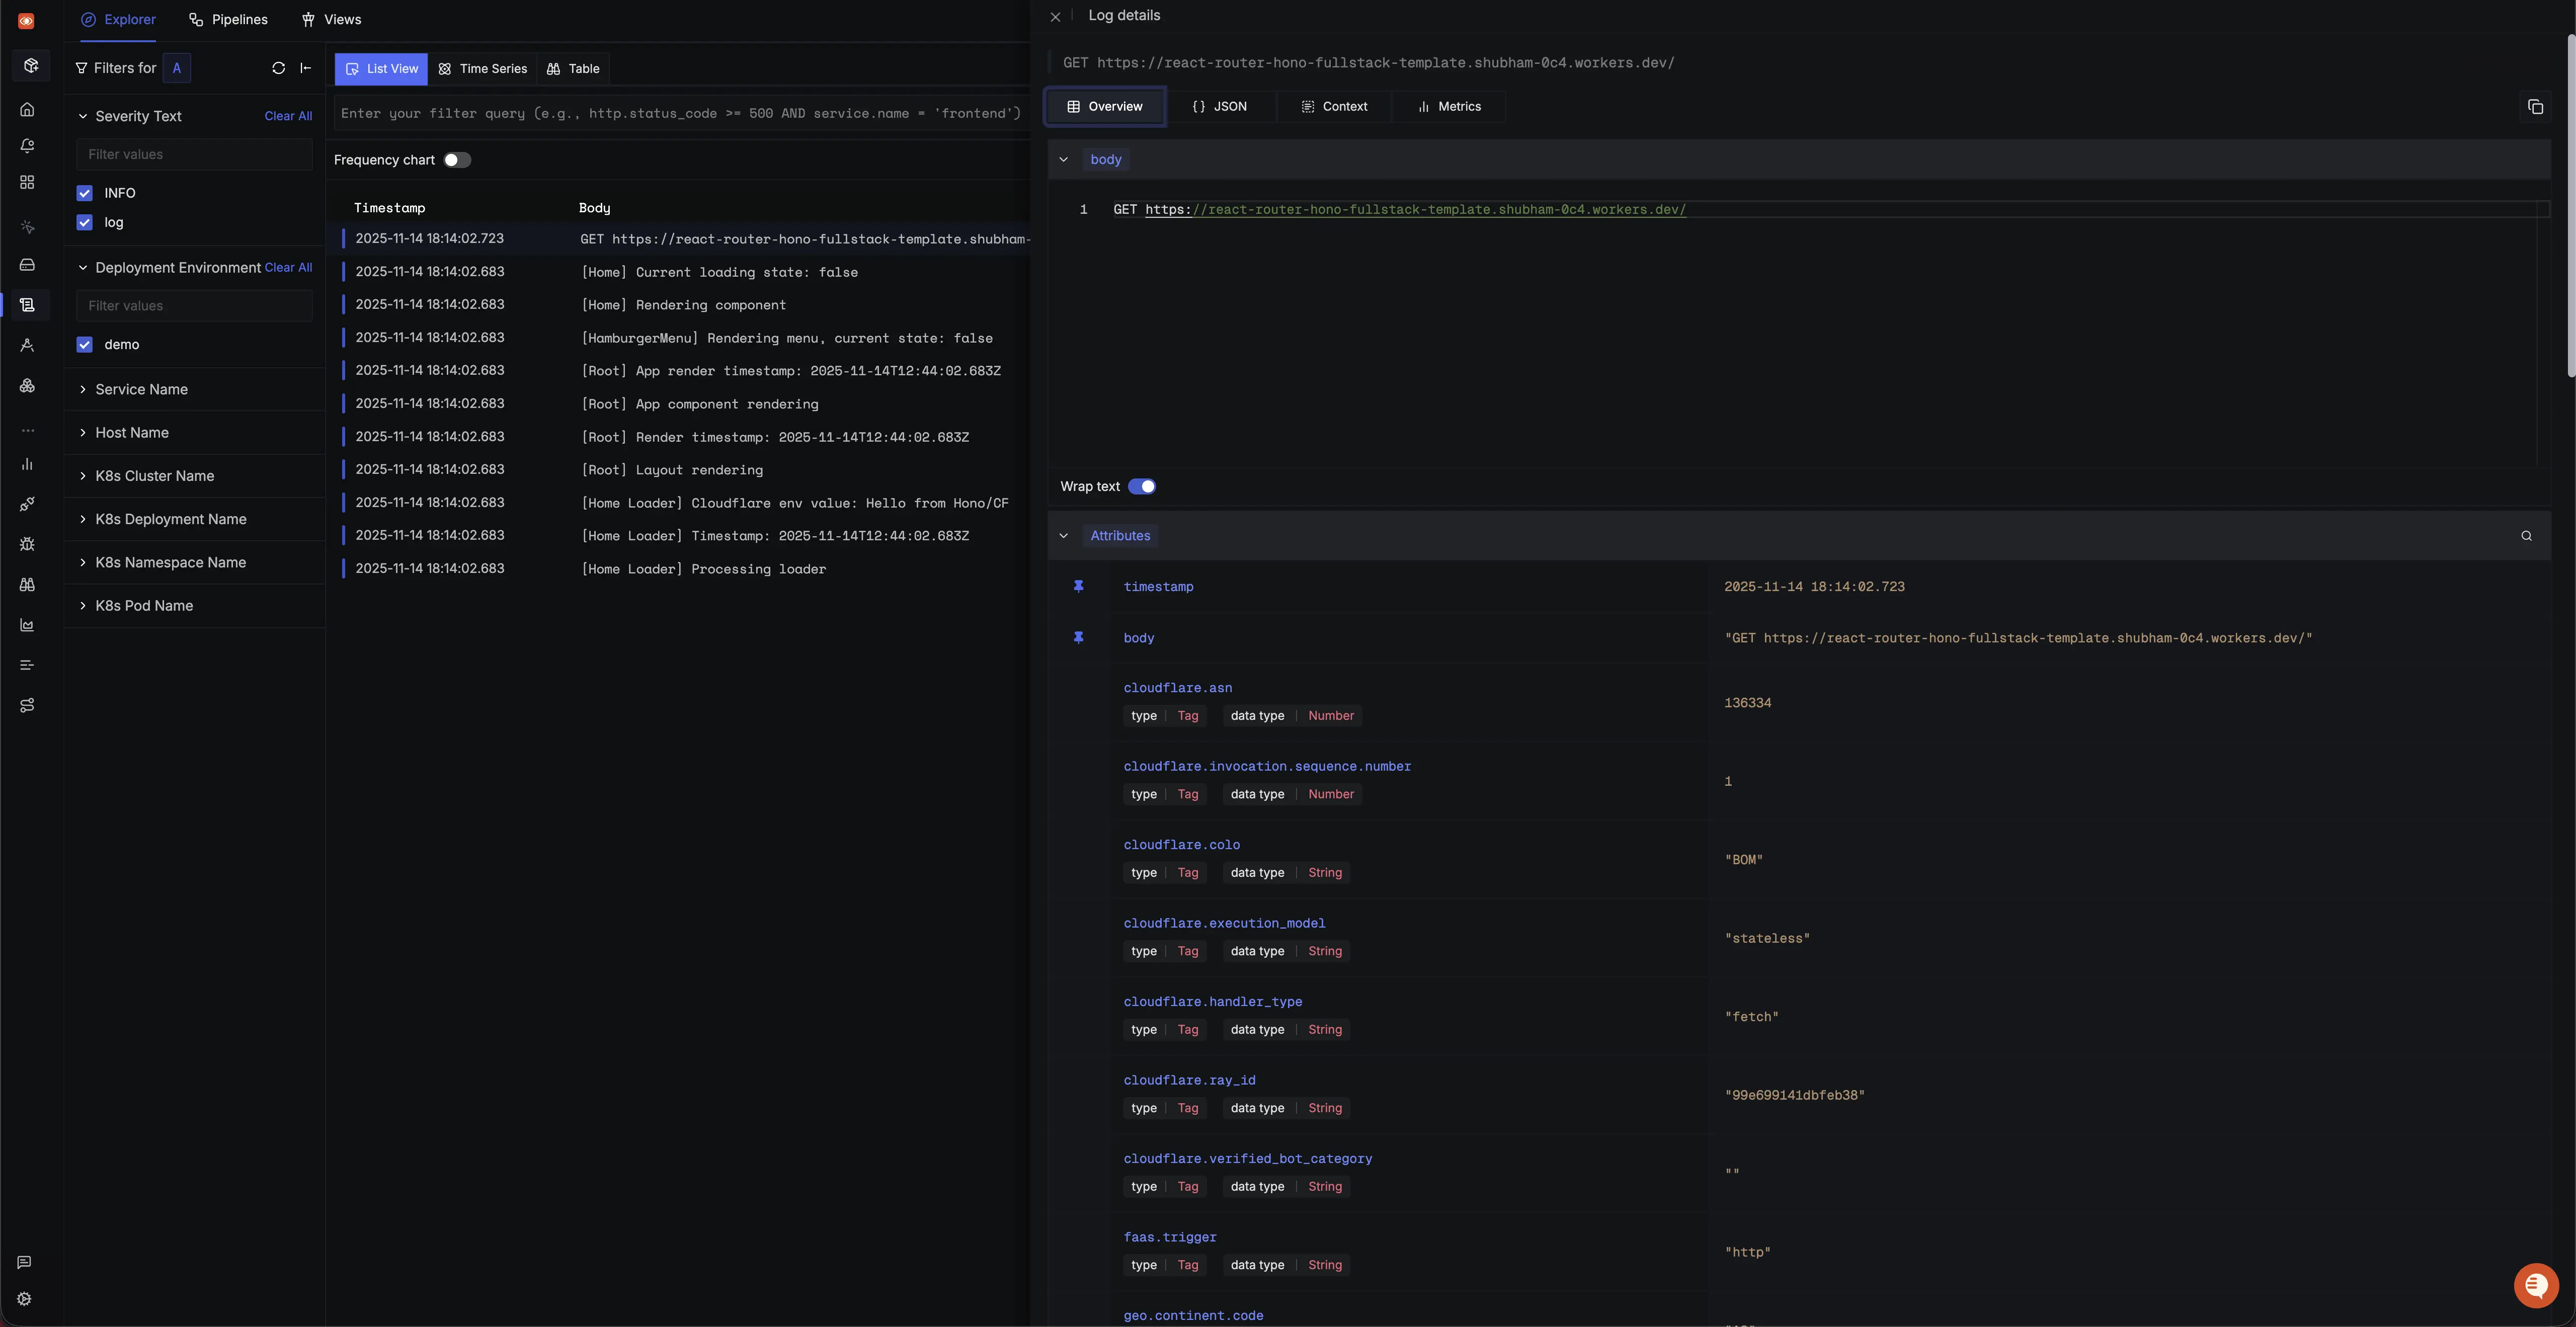Open Alerts via the bell icon
The height and width of the screenshot is (1327, 2576).
(27, 146)
